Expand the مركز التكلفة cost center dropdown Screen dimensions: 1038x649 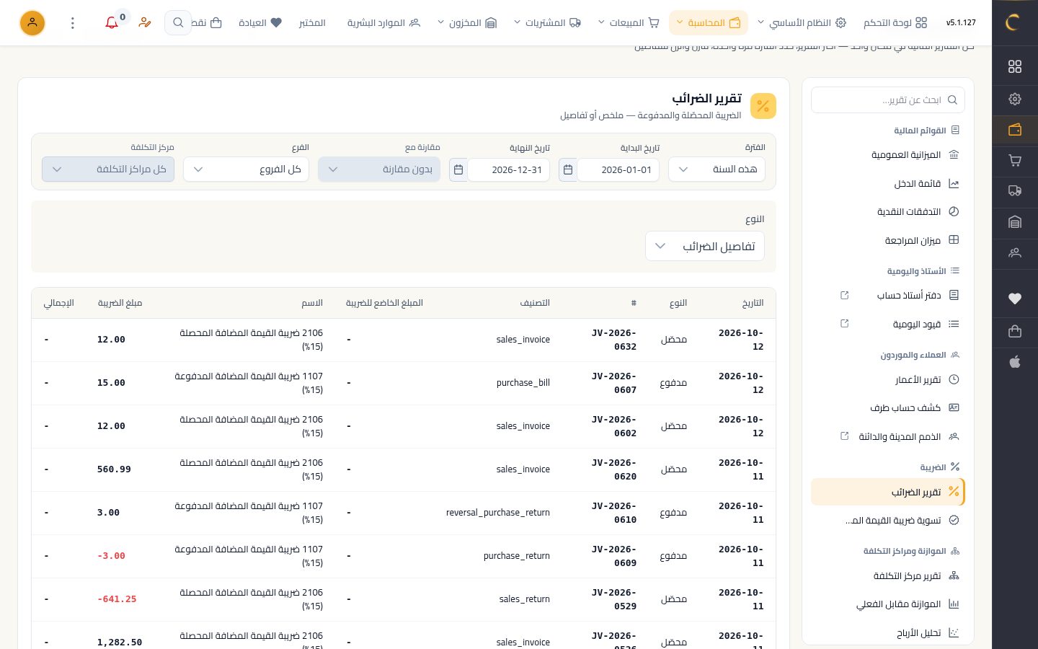(108, 169)
